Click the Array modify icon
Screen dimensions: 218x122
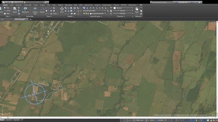75,8
